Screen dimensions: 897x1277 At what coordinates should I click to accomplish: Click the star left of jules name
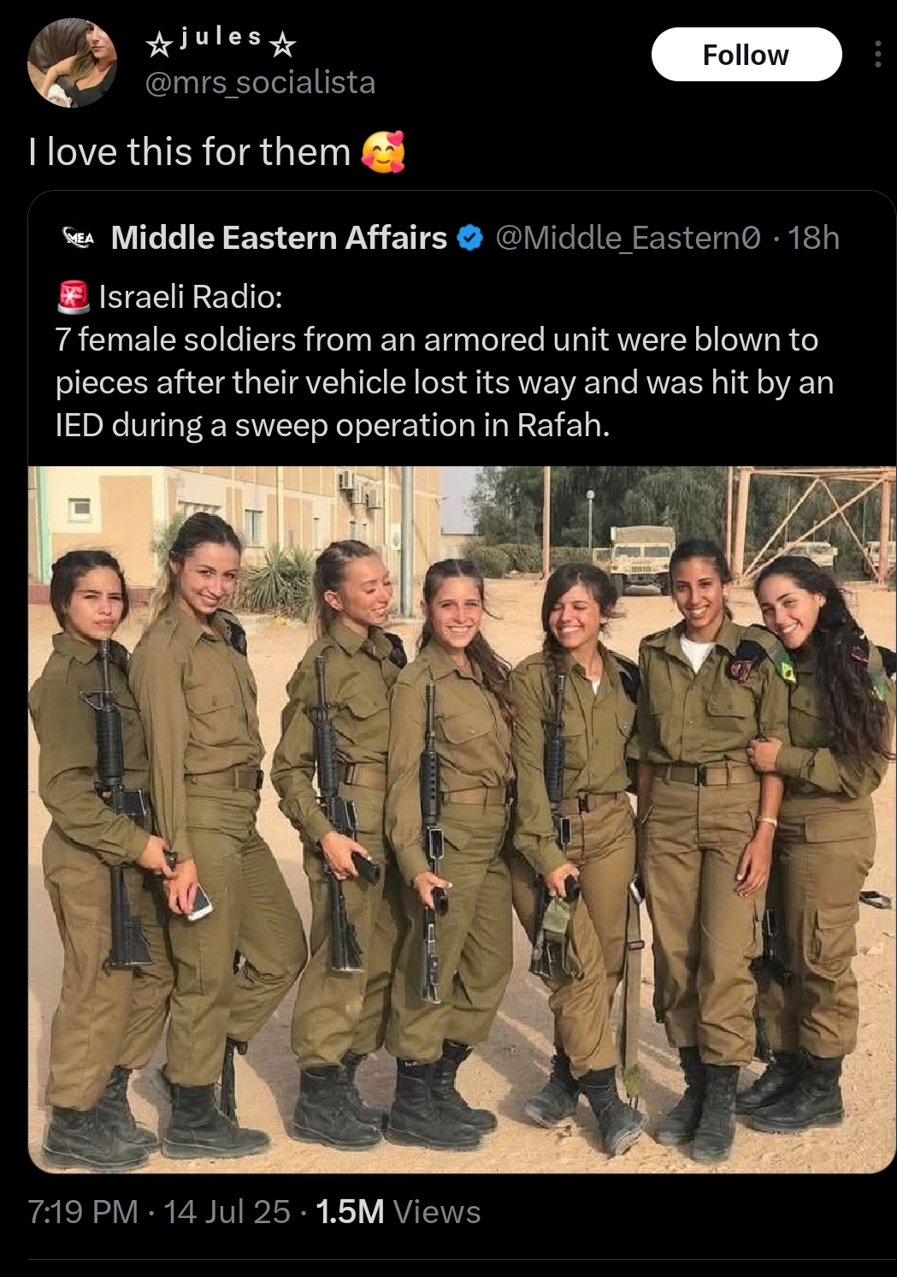[159, 43]
